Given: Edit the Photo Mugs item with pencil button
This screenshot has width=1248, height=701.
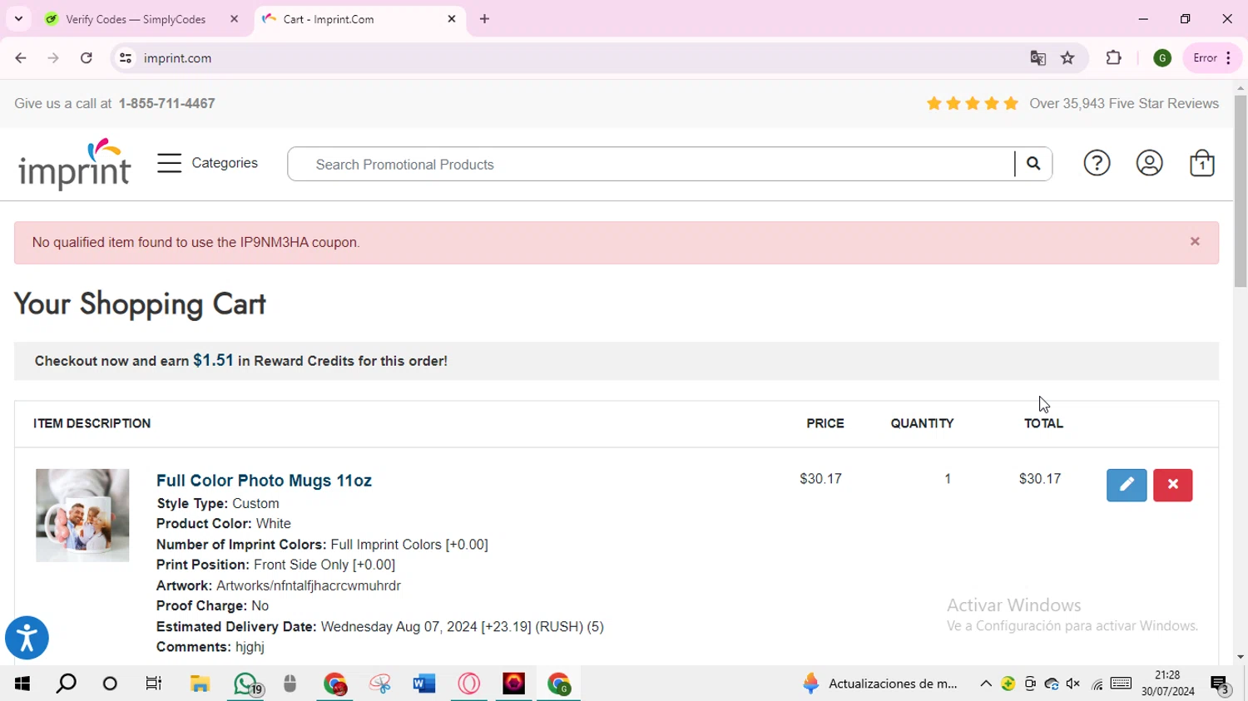Looking at the screenshot, I should tap(1127, 486).
